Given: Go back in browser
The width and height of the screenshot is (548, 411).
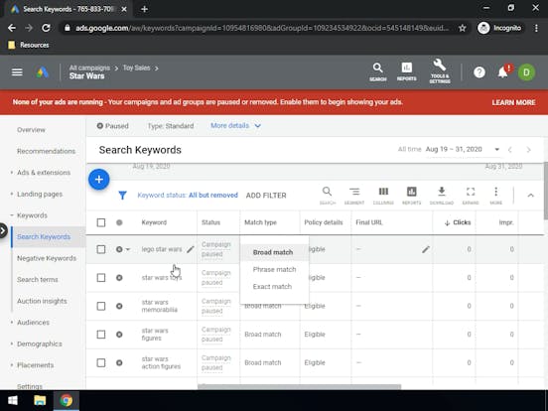Looking at the screenshot, I should [x=12, y=28].
